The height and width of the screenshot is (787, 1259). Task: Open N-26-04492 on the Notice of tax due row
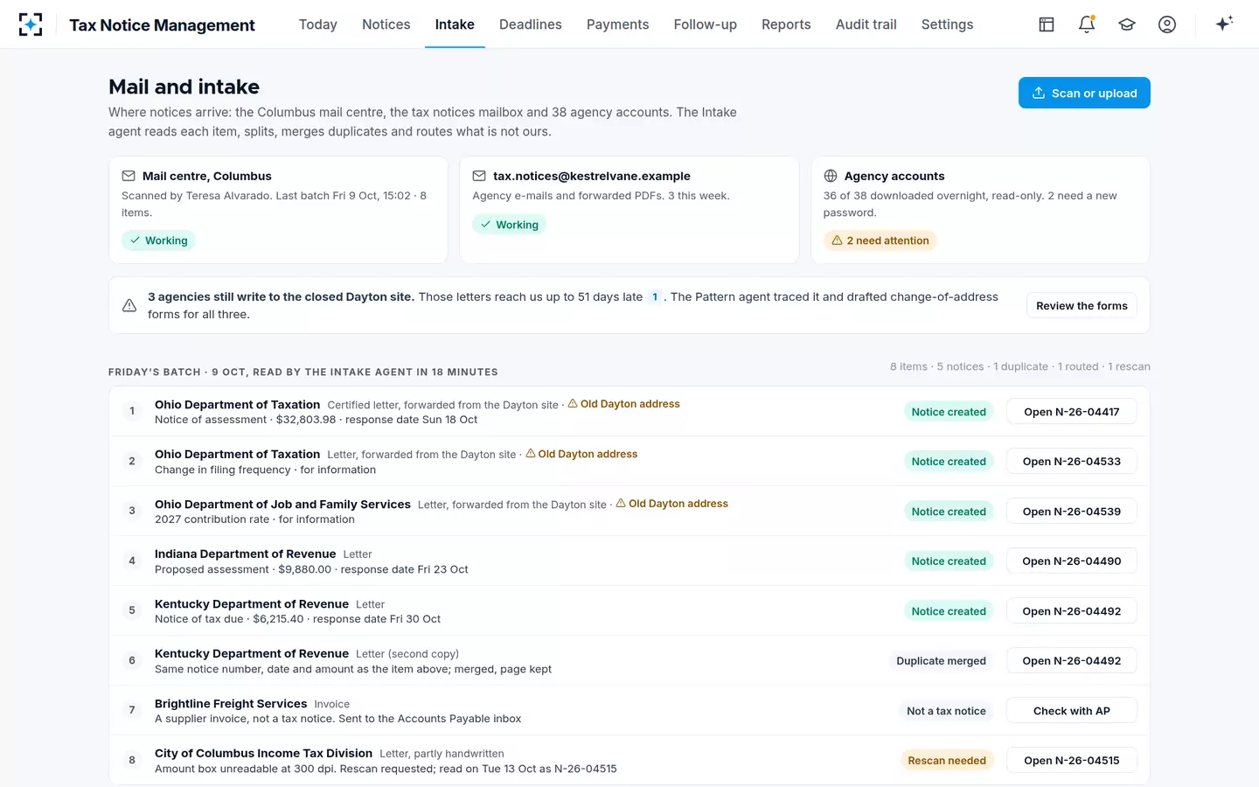[1072, 611]
